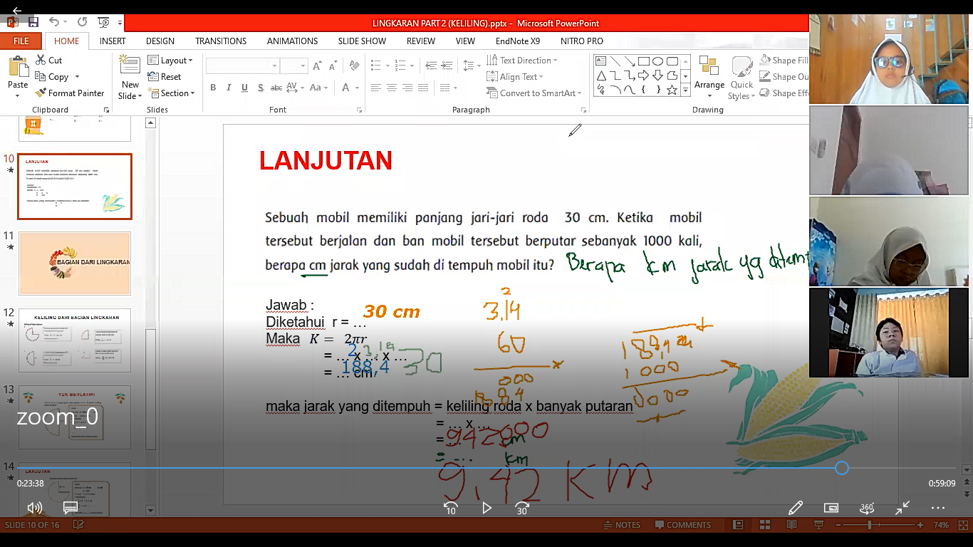The width and height of the screenshot is (973, 547).
Task: Select slide 12 thumbnail Keliling Dari Bagian Lingkaran
Action: click(x=75, y=340)
